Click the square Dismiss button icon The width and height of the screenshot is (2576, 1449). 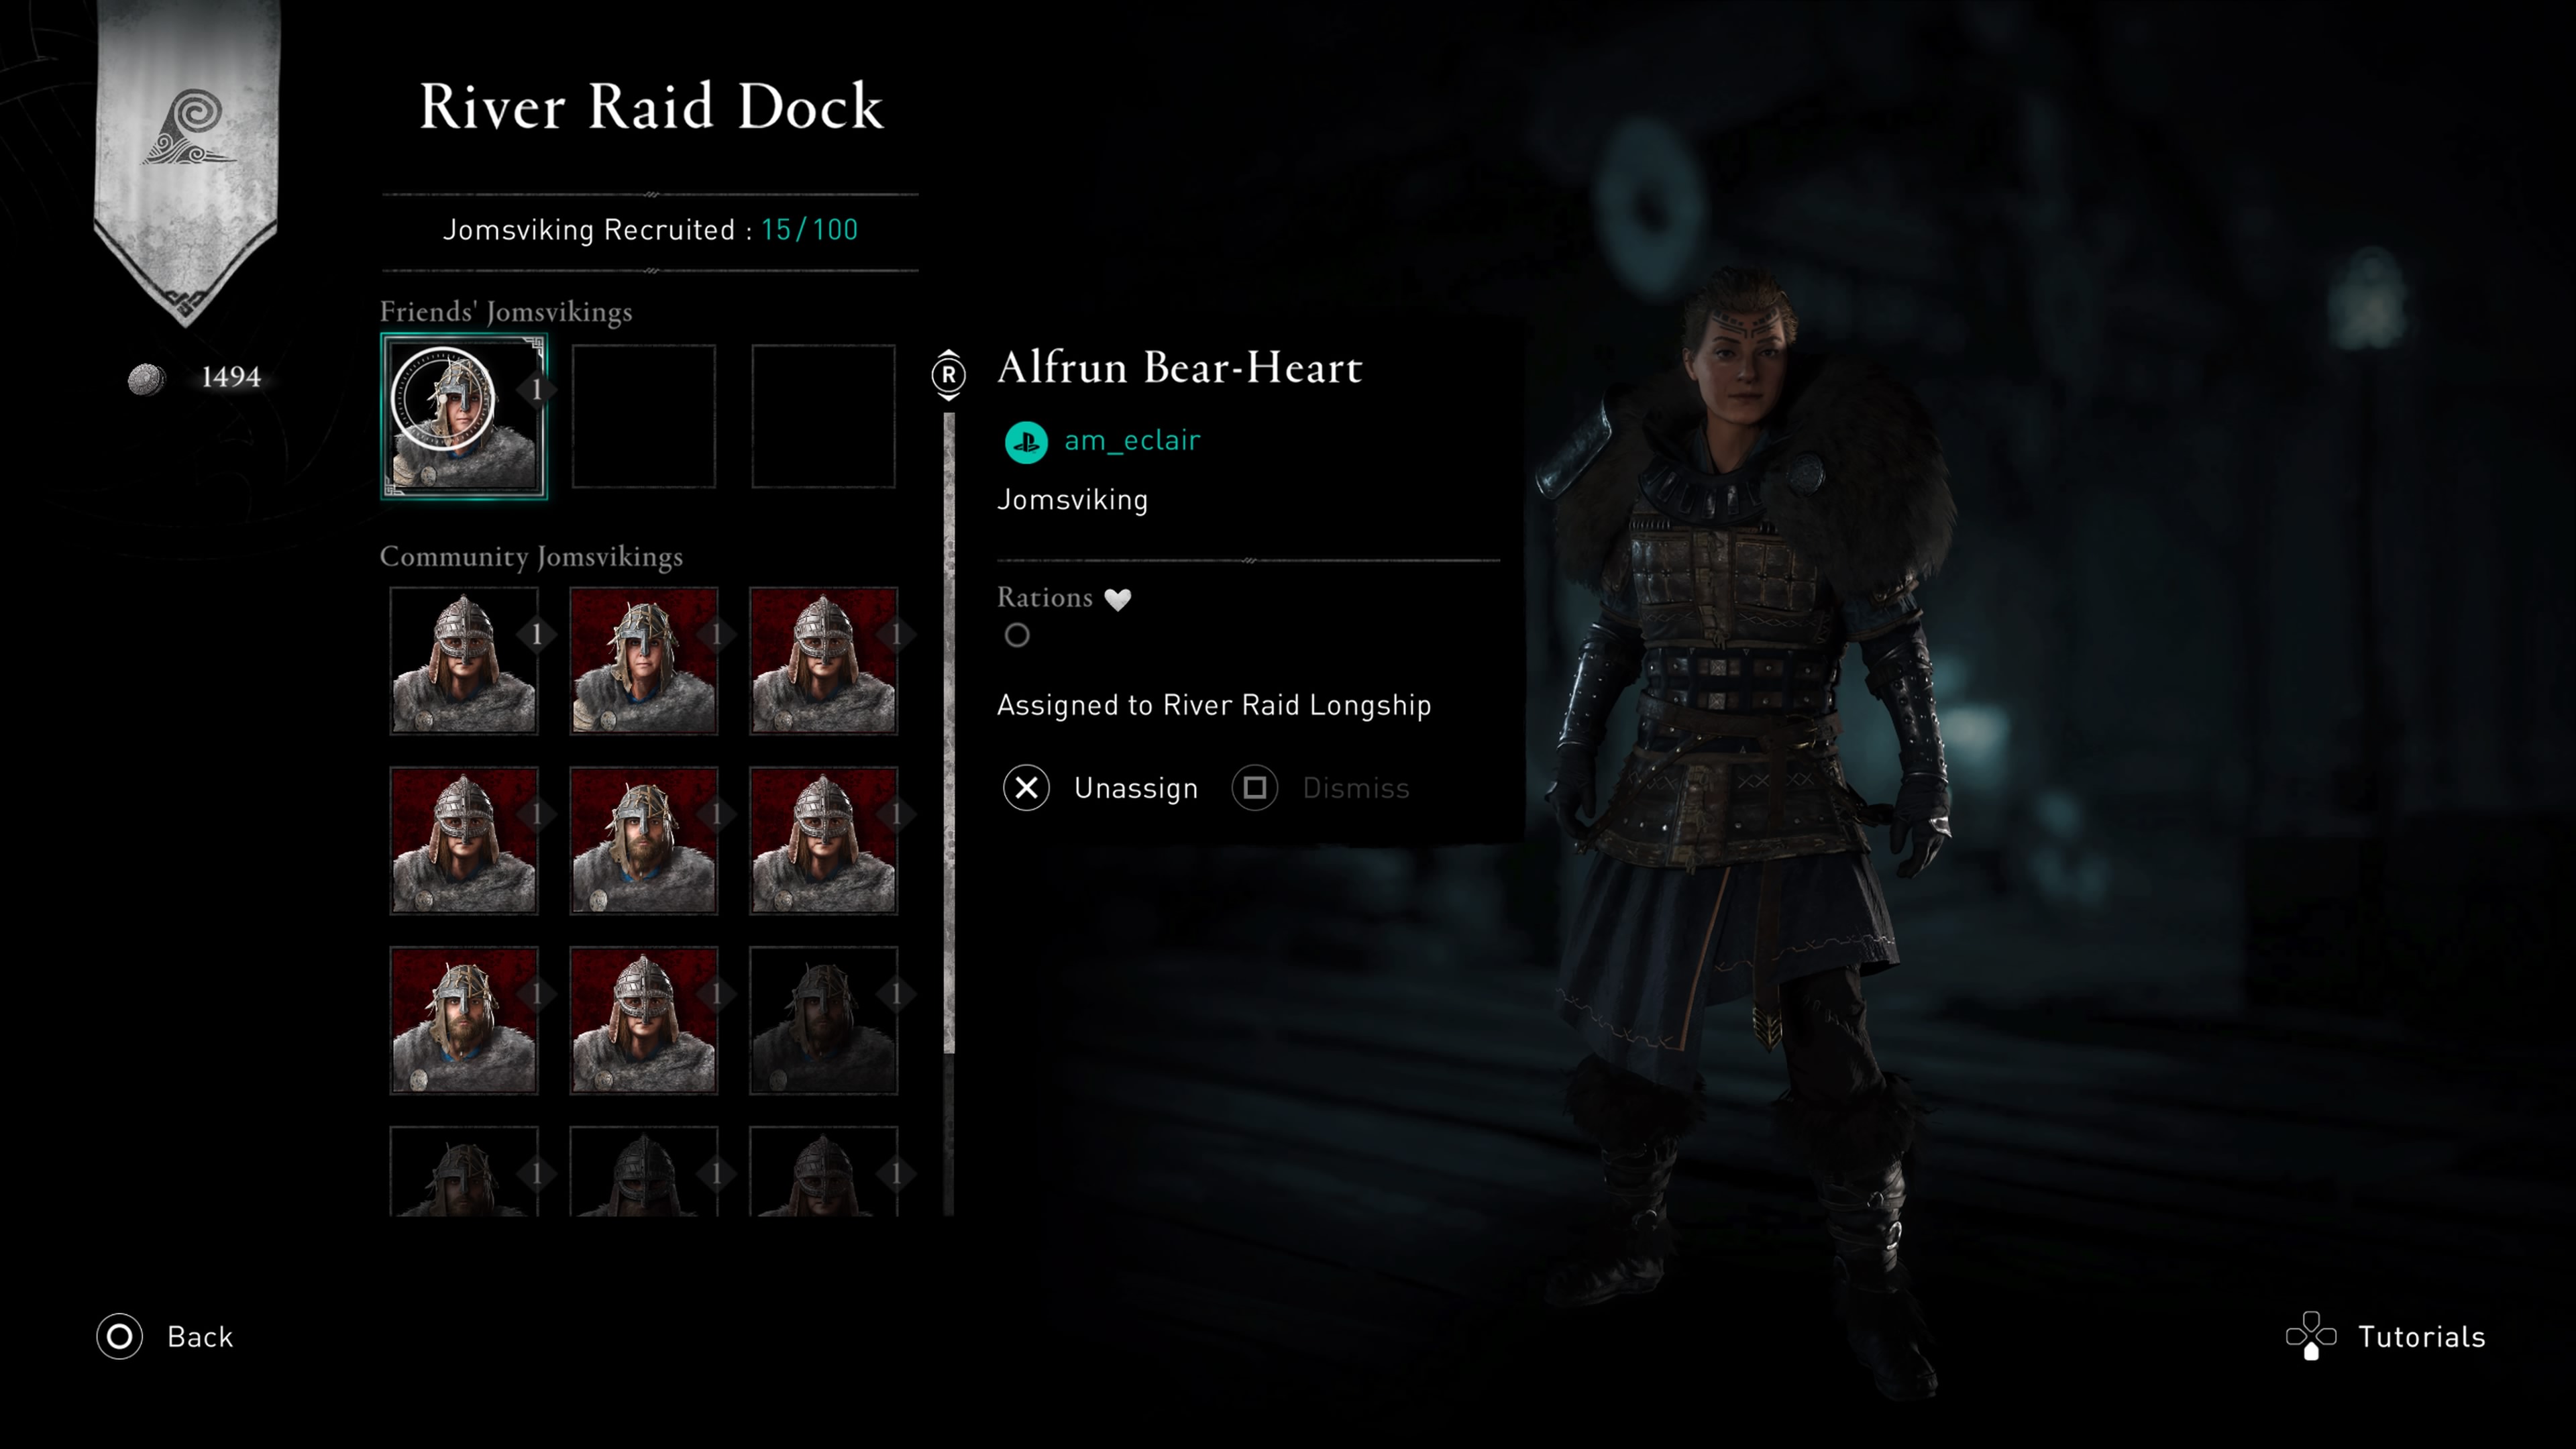(x=1255, y=788)
